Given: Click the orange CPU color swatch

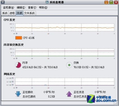Looking at the screenshot, I should [19, 38].
